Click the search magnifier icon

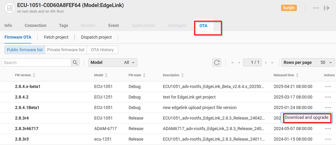(x=75, y=63)
